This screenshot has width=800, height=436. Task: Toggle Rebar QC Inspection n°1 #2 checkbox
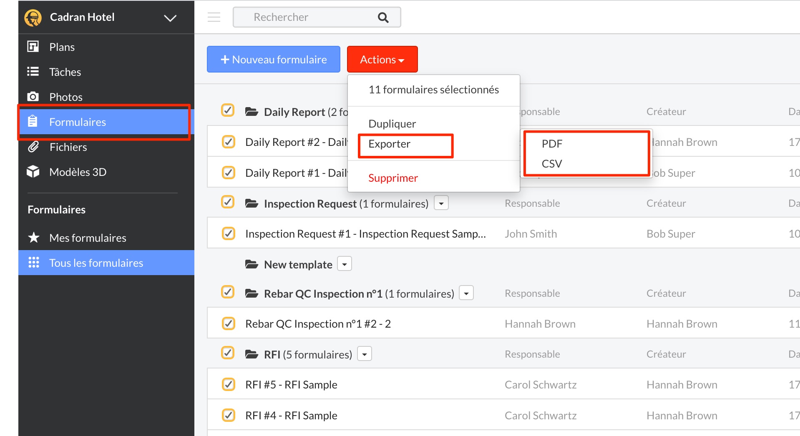(228, 323)
